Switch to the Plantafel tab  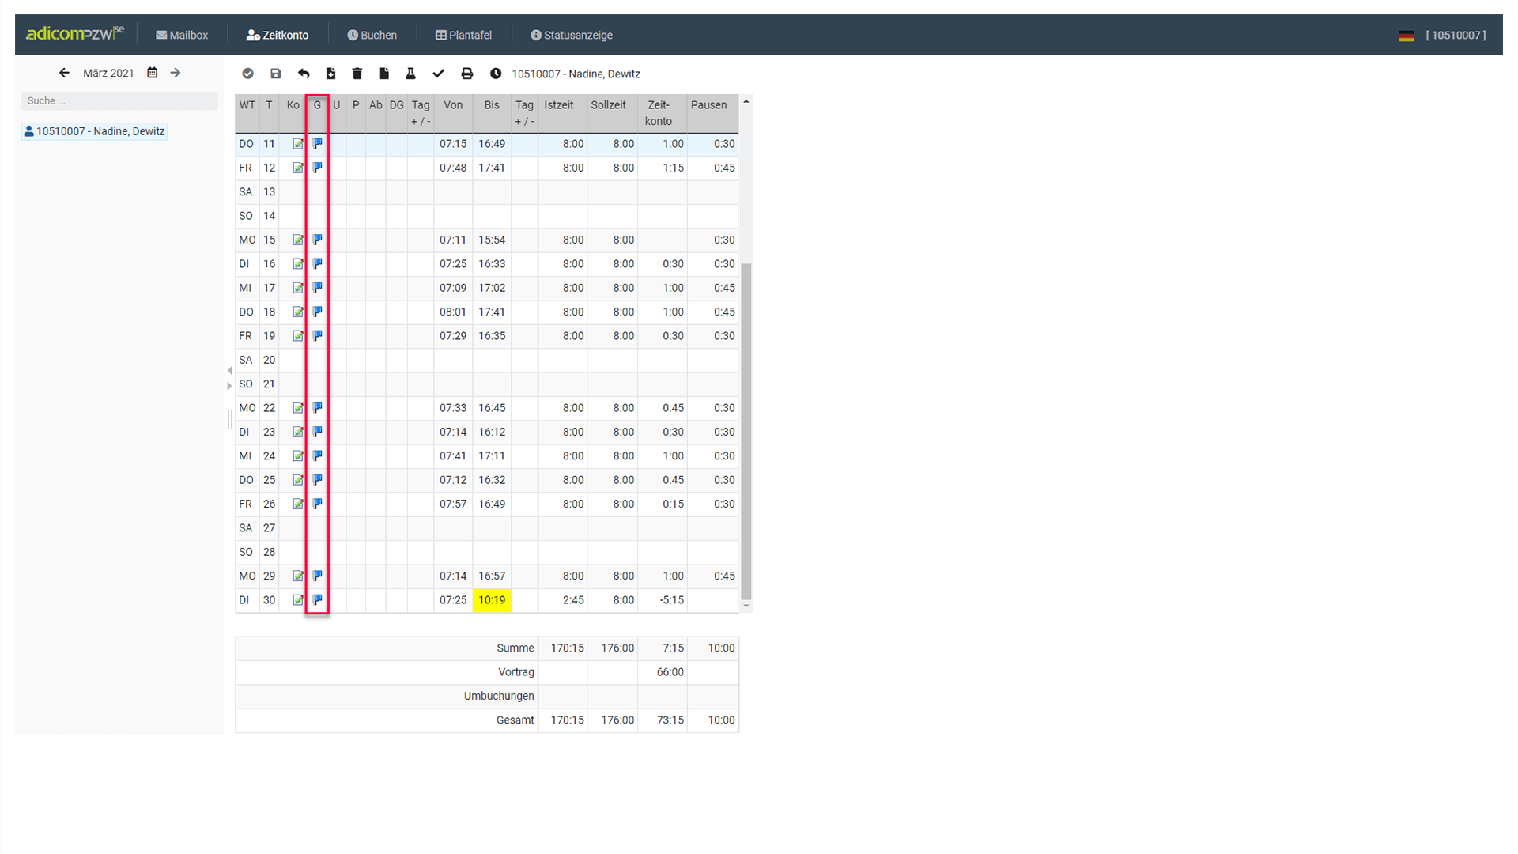[464, 36]
